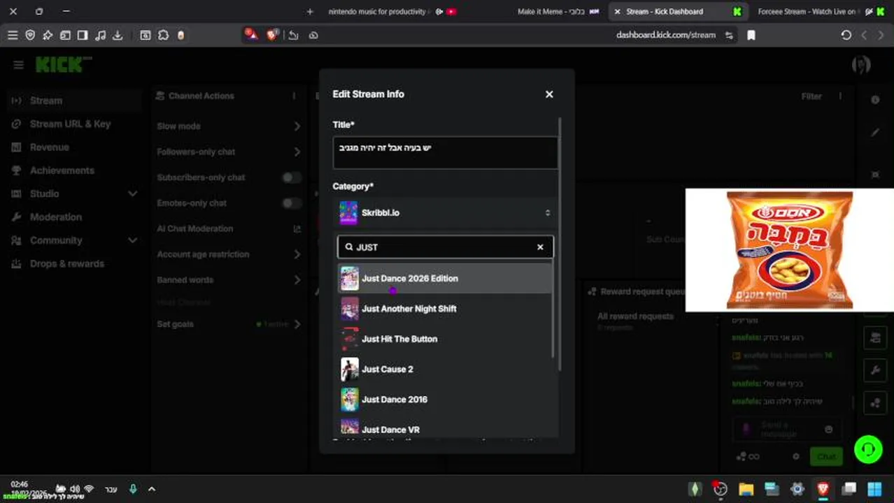Expand the Studio sidebar section
894x503 pixels.
click(133, 194)
